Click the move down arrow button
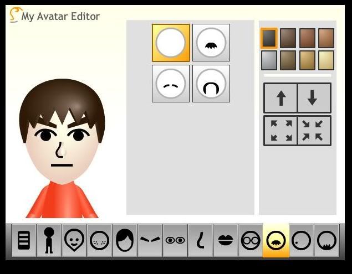352x274 pixels. (314, 98)
